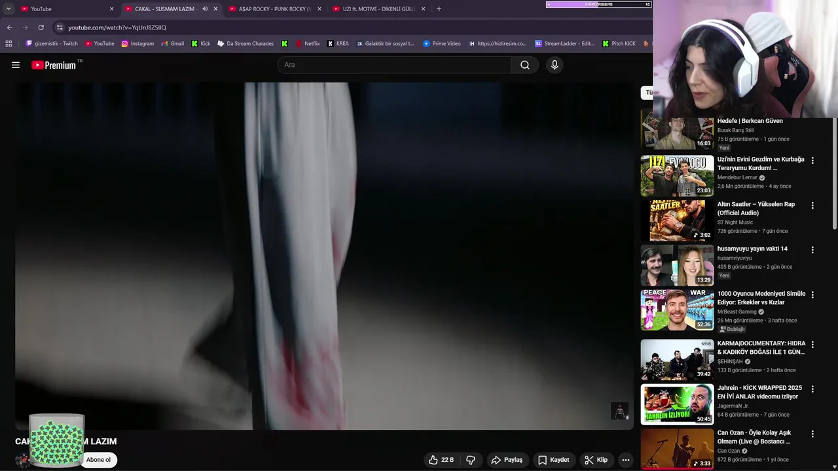Open the husamyuyu yayın vakti 14 video
838x471 pixels.
pos(752,249)
